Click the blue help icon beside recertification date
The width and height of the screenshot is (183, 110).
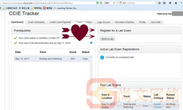click(x=91, y=43)
